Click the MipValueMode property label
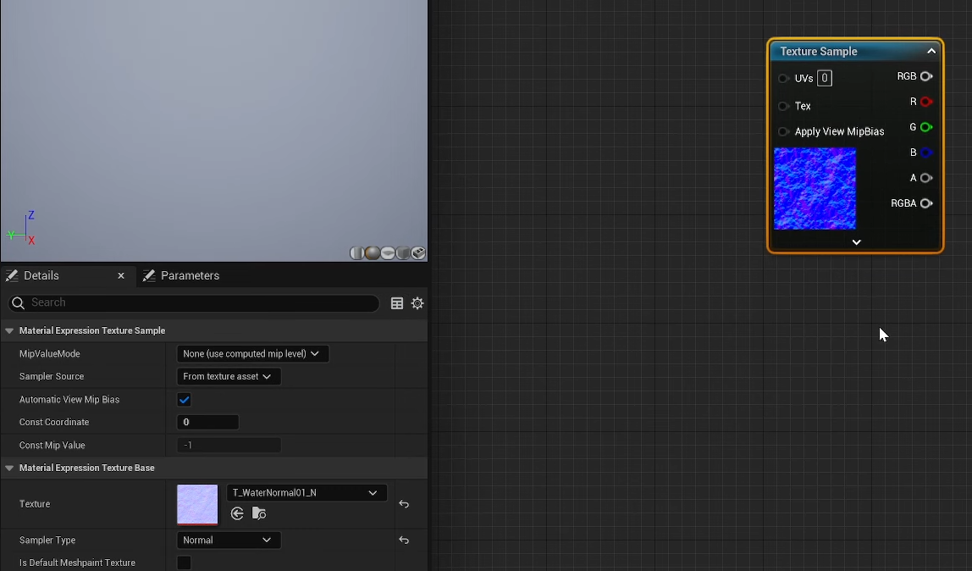This screenshot has height=571, width=972. pyautogui.click(x=50, y=354)
